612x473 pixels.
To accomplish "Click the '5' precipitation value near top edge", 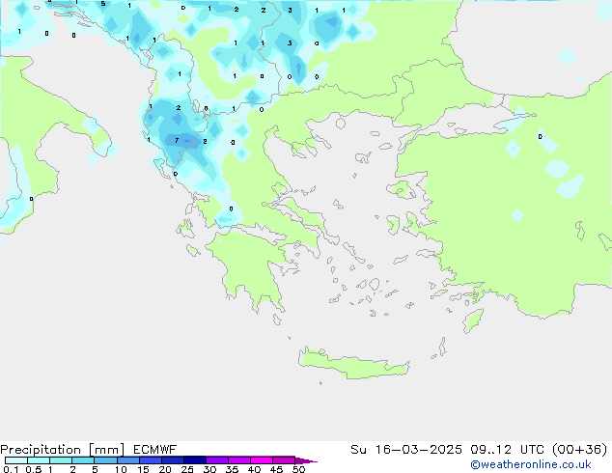I will coord(102,4).
